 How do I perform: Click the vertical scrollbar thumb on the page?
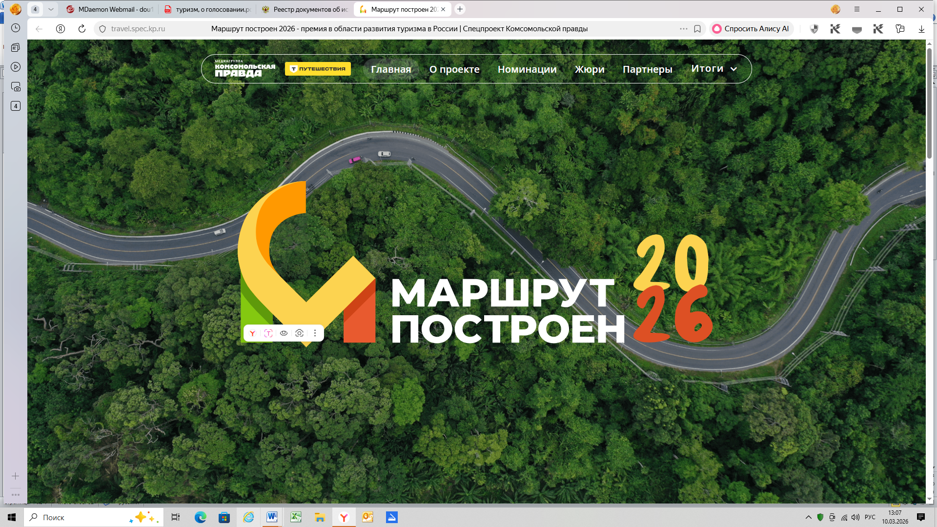click(x=929, y=102)
